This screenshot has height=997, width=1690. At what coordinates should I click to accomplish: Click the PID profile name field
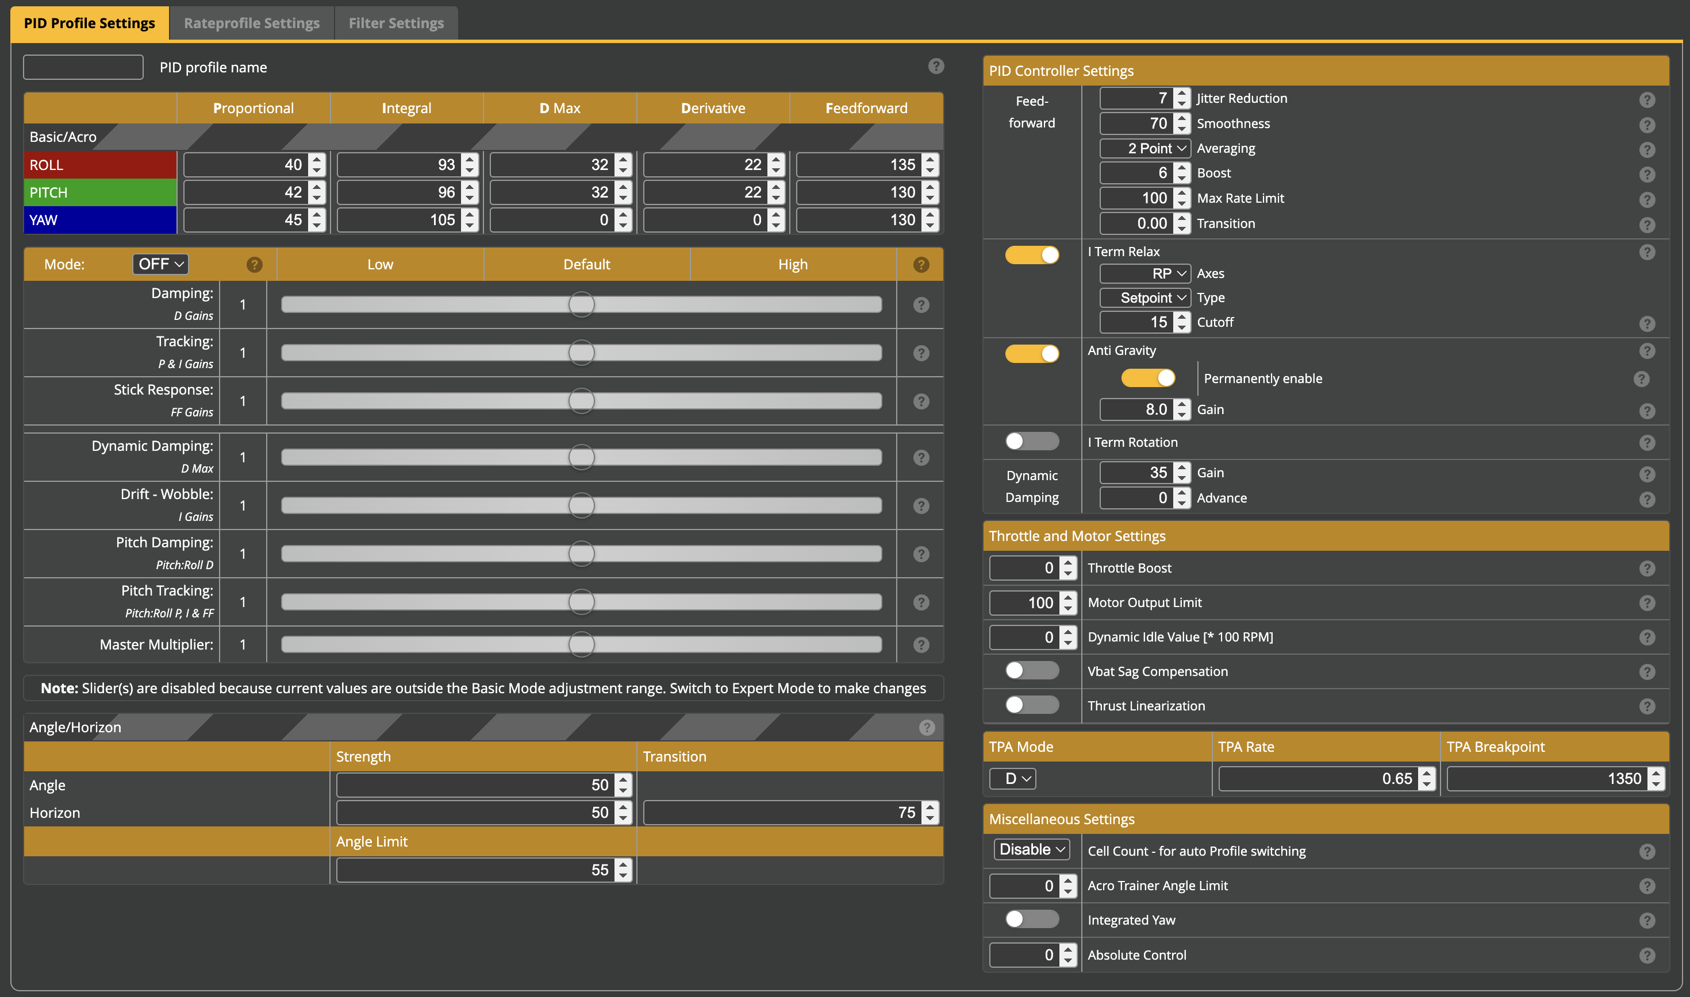pos(83,67)
